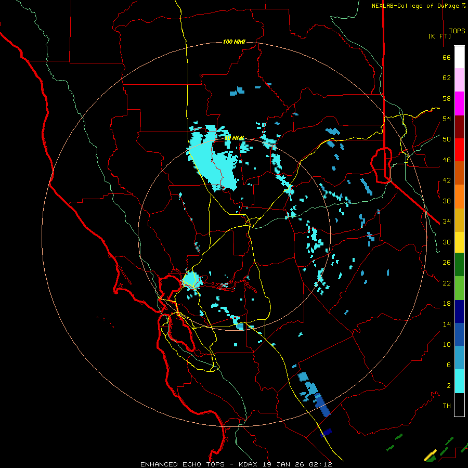Pick the dark orange legend swatch

(459, 173)
